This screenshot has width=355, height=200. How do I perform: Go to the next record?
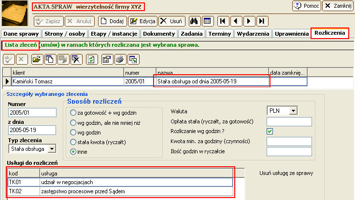pyautogui.click(x=249, y=21)
